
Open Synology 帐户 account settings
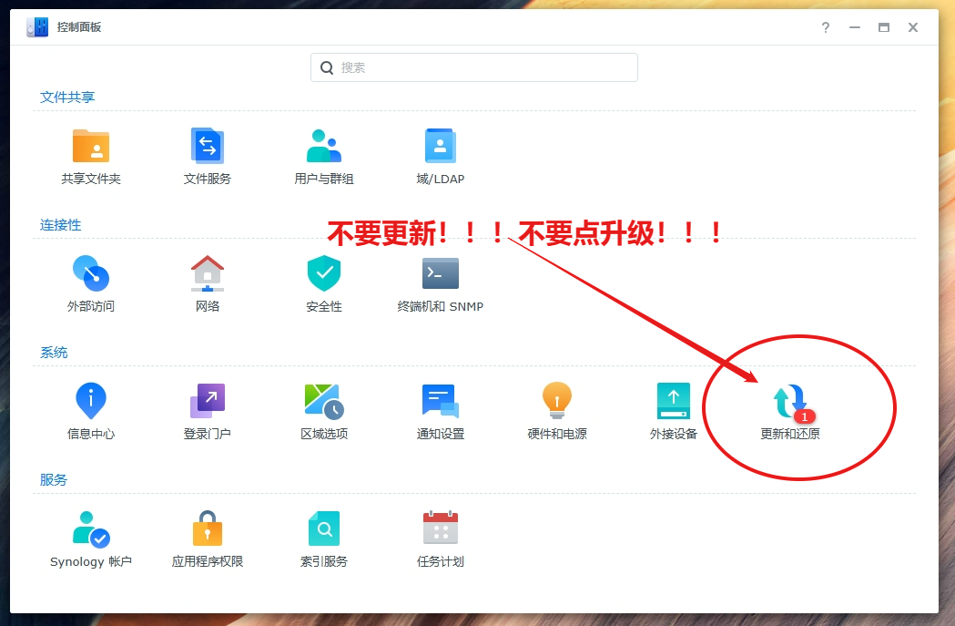pos(91,529)
